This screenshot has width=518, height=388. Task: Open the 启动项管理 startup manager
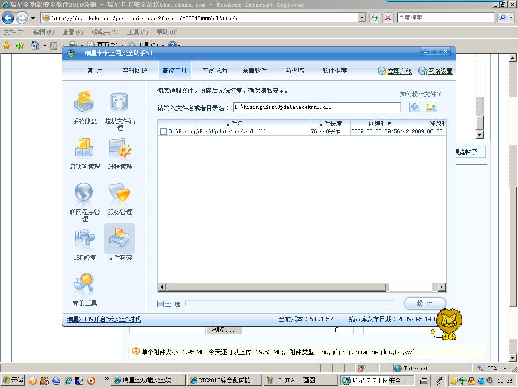coord(84,154)
